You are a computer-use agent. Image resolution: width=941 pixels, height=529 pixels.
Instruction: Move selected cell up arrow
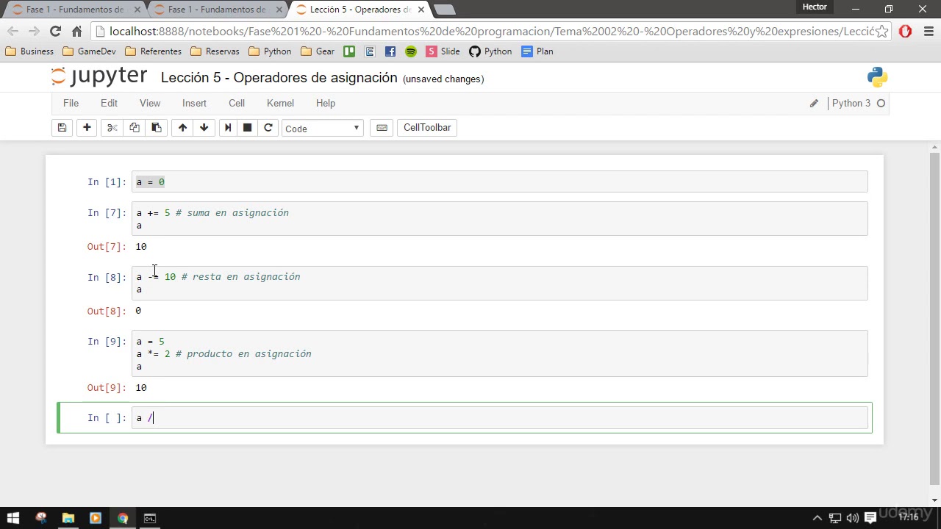pyautogui.click(x=182, y=128)
